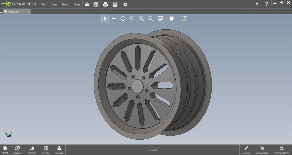The image size is (292, 155).
Task: Open the File menu
Action: coord(44,4)
